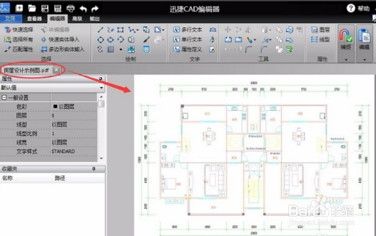Collapse the General settings (一般设置) section
This screenshot has width=376, height=236.
[x=4, y=97]
